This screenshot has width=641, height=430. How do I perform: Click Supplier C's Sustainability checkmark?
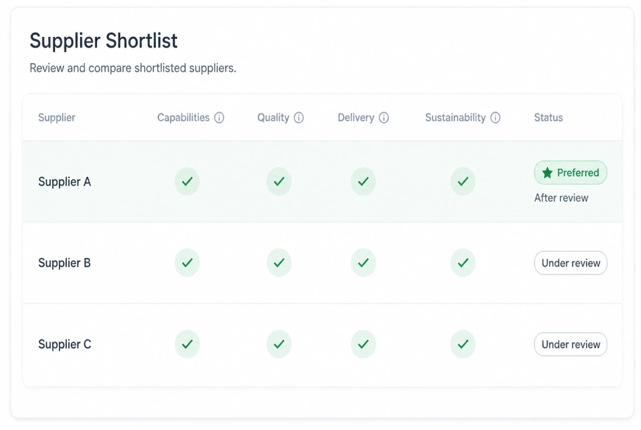tap(463, 344)
